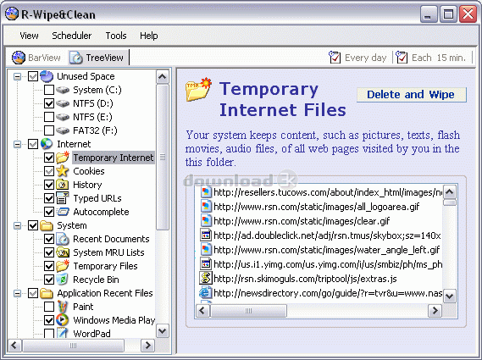
Task: Open the Tools menu
Action: pos(116,36)
